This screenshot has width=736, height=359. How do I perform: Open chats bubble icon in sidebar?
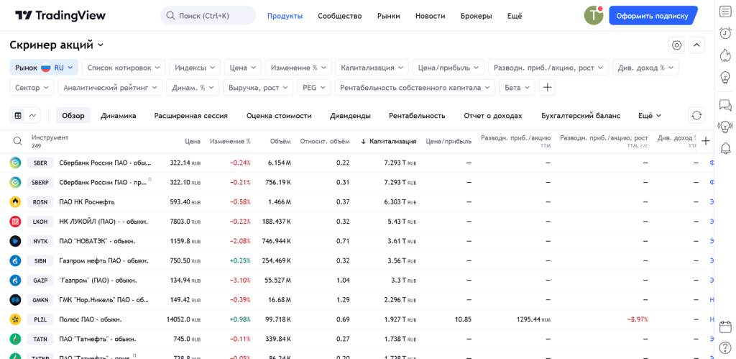pyautogui.click(x=725, y=105)
